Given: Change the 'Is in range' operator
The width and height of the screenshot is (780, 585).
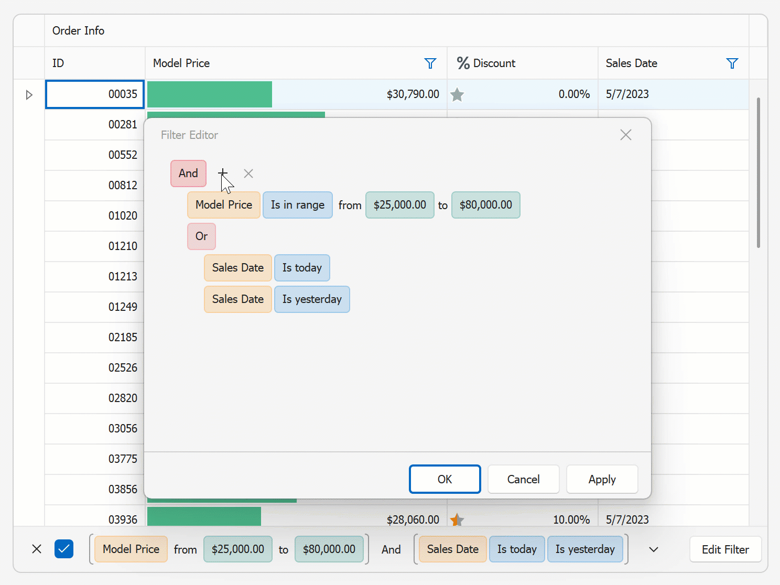Looking at the screenshot, I should 297,205.
